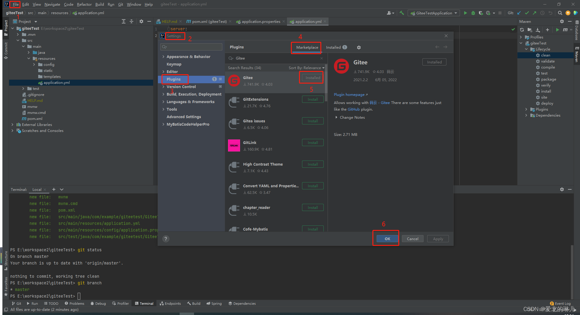
Task: Add new terminal session plus icon
Action: (x=54, y=189)
